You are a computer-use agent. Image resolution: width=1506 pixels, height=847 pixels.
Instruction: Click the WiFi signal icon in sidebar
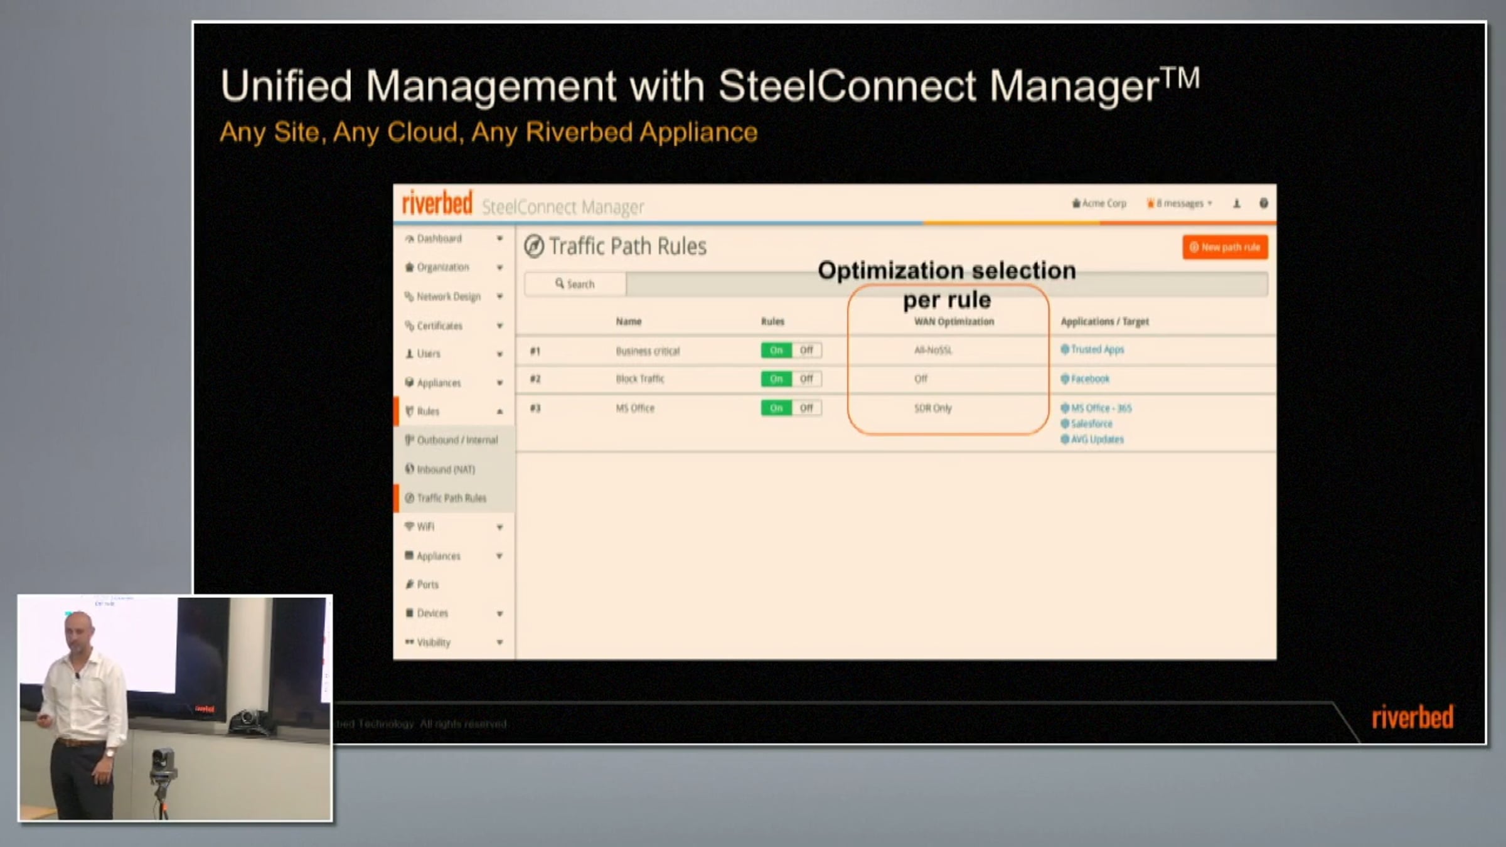click(x=409, y=526)
